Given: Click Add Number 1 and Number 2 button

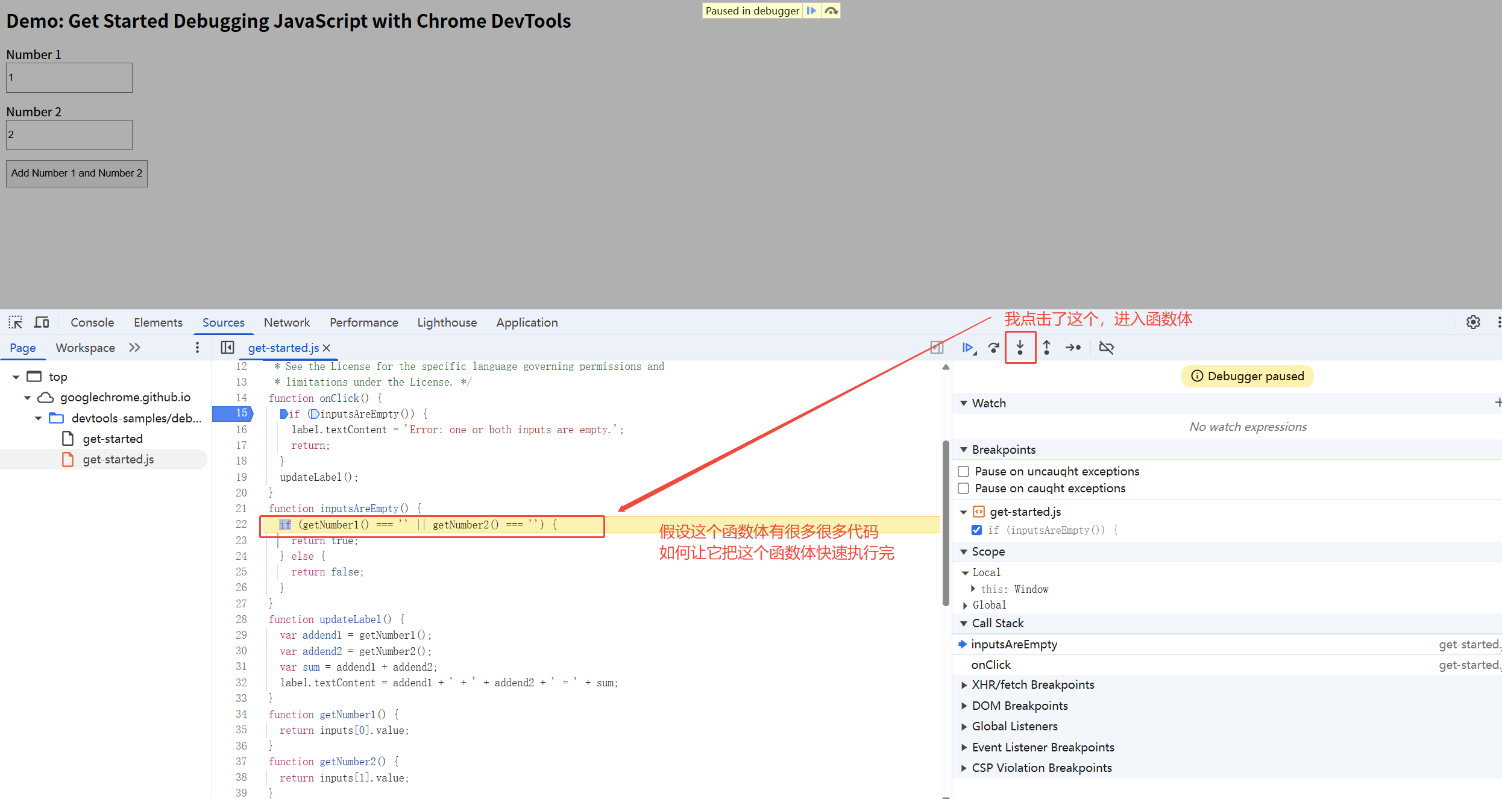Looking at the screenshot, I should 77,174.
